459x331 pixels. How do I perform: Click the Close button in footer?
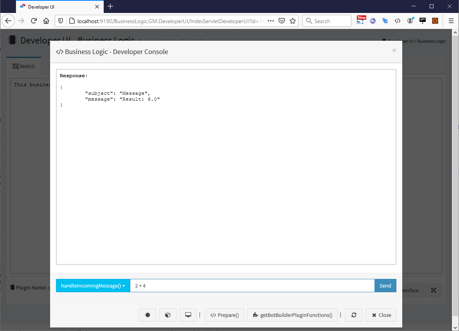(x=381, y=315)
